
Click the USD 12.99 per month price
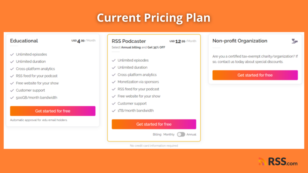pos(183,41)
